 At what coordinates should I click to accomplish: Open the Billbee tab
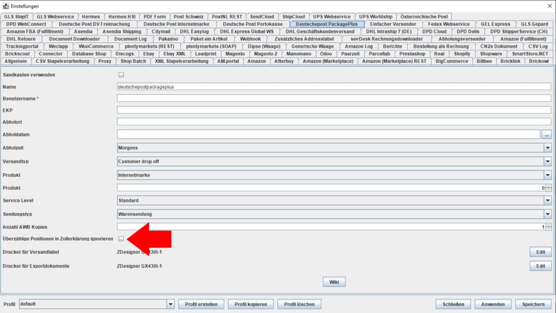tap(484, 61)
